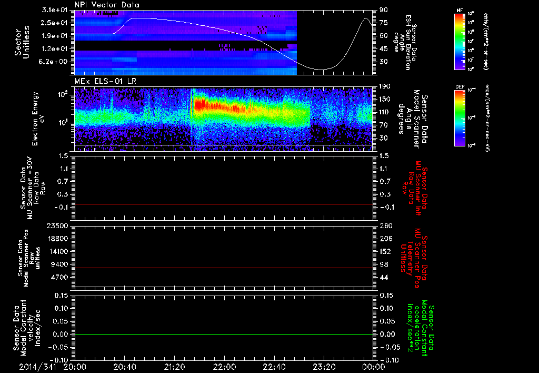Screen dimensions: 539x373
Task: Click the '9400' scanner position tick label
Action: [58, 264]
